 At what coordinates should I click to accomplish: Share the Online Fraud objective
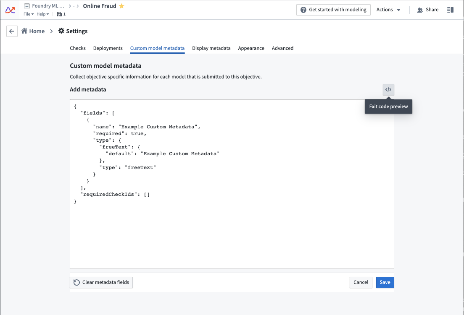427,10
